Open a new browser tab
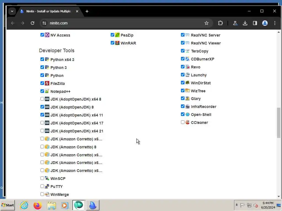This screenshot has height=211, width=282. coord(87,11)
